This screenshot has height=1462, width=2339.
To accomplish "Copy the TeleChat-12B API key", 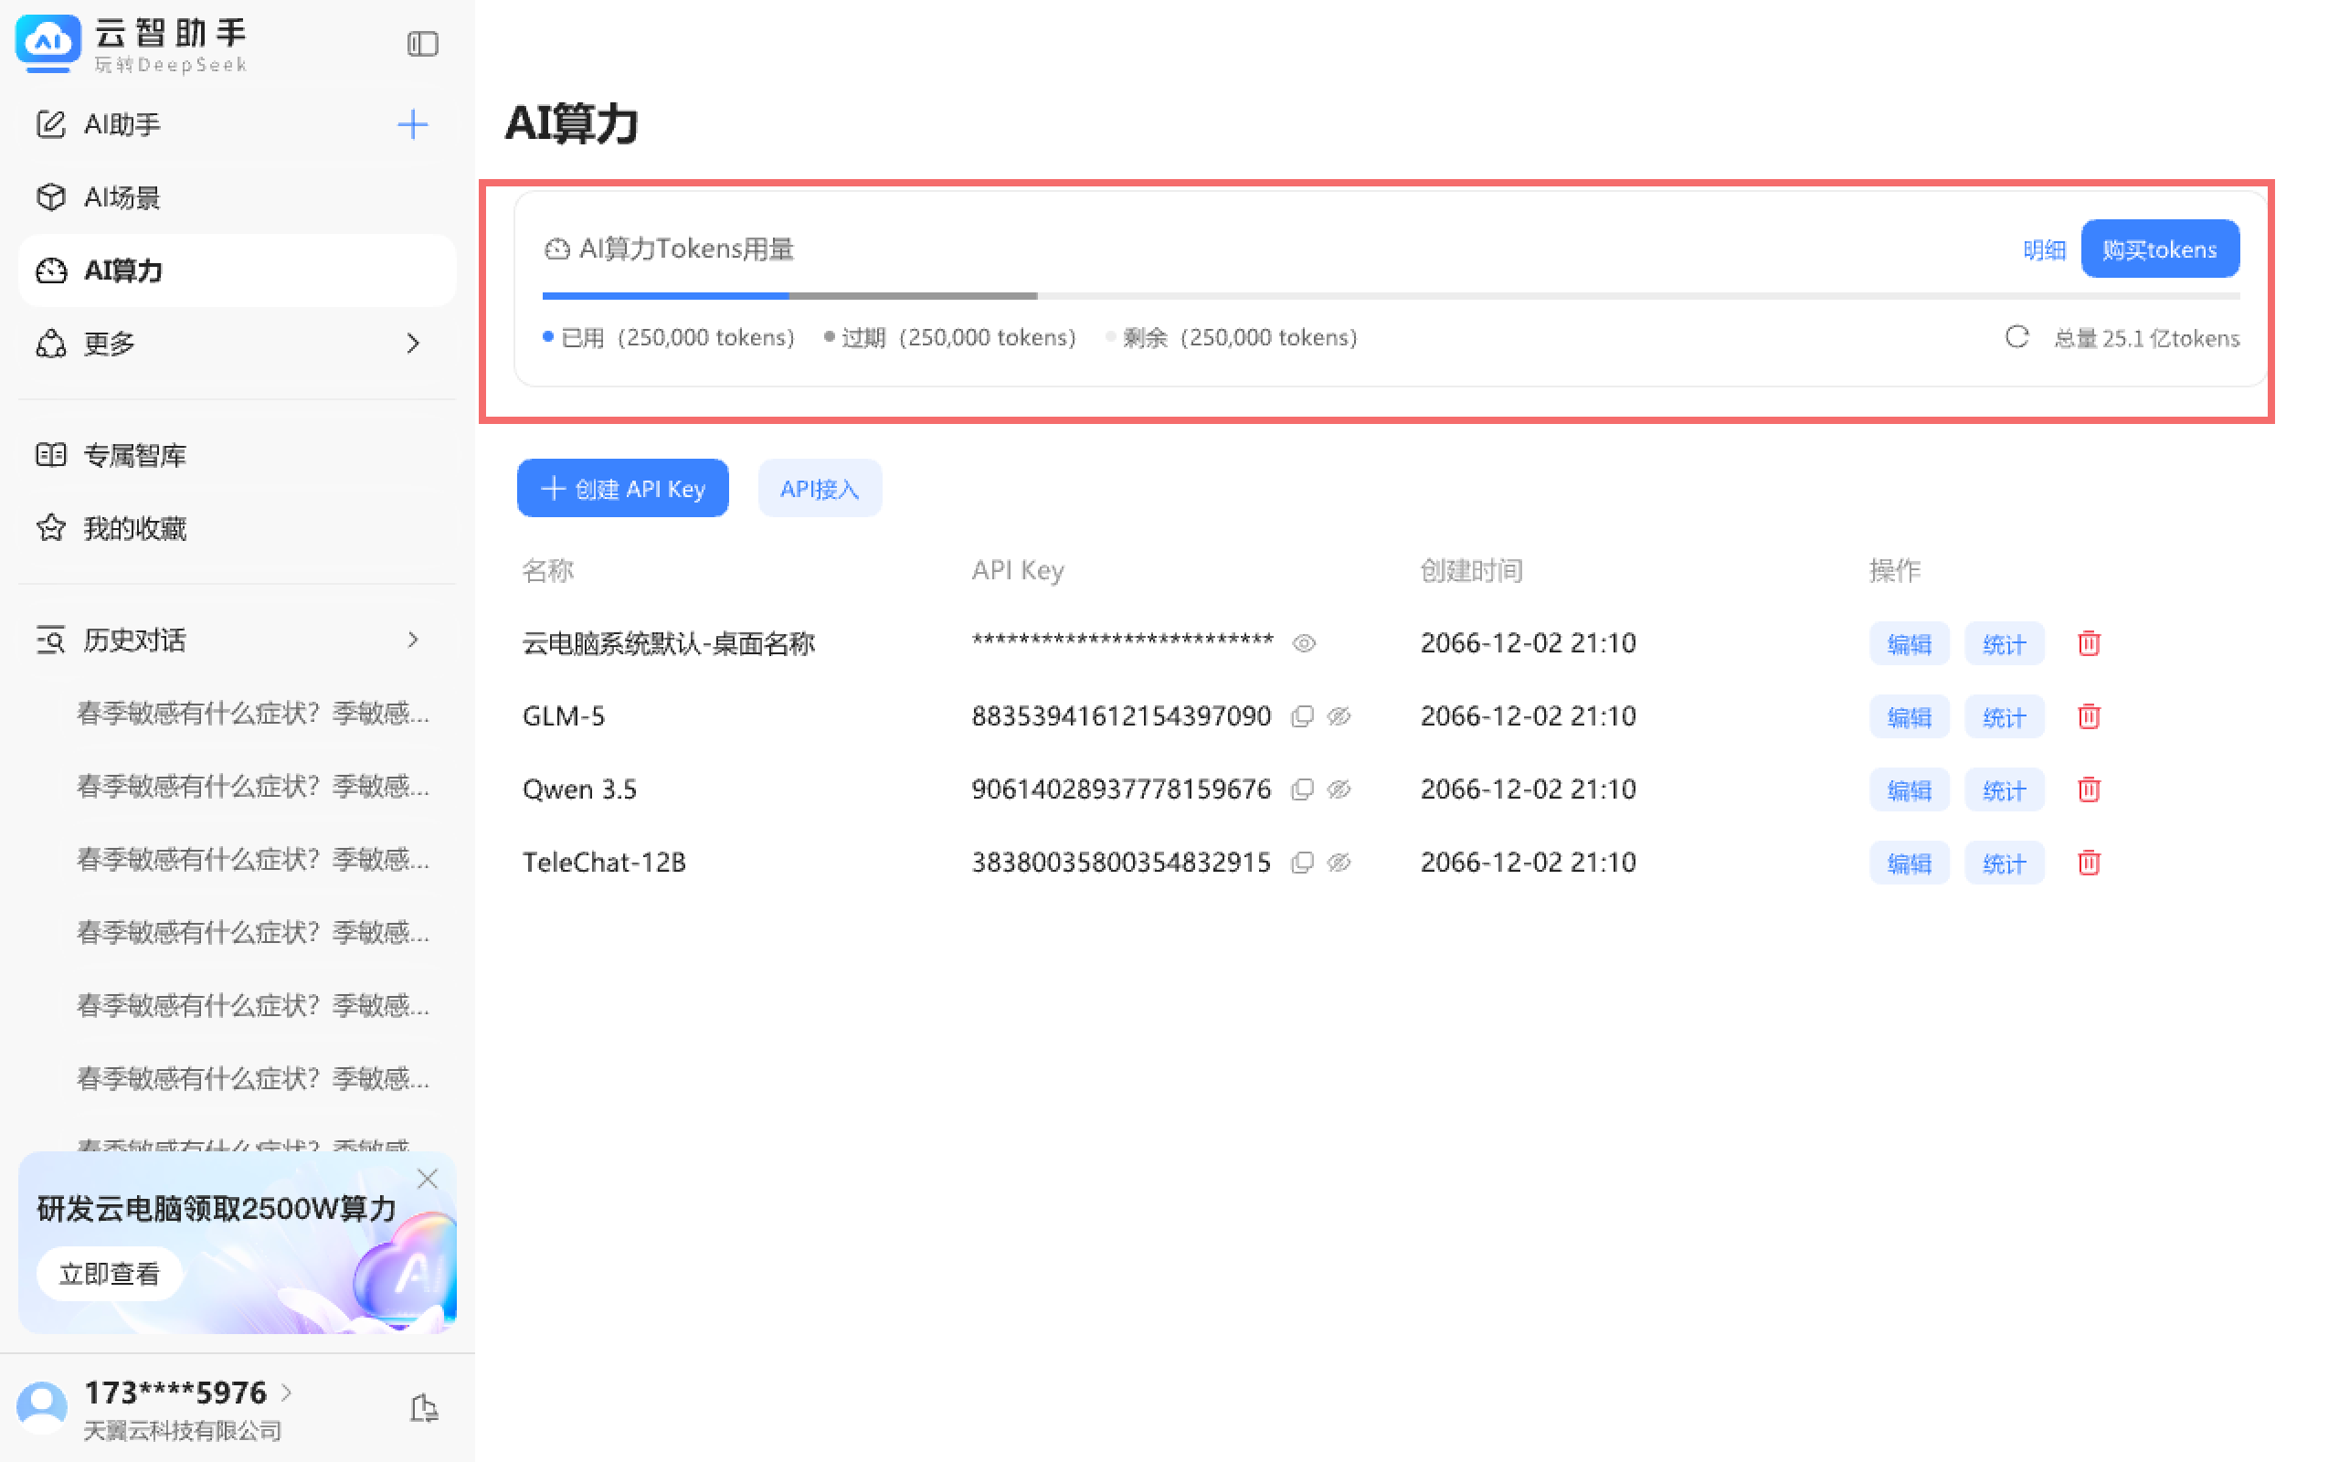I will 1302,863.
